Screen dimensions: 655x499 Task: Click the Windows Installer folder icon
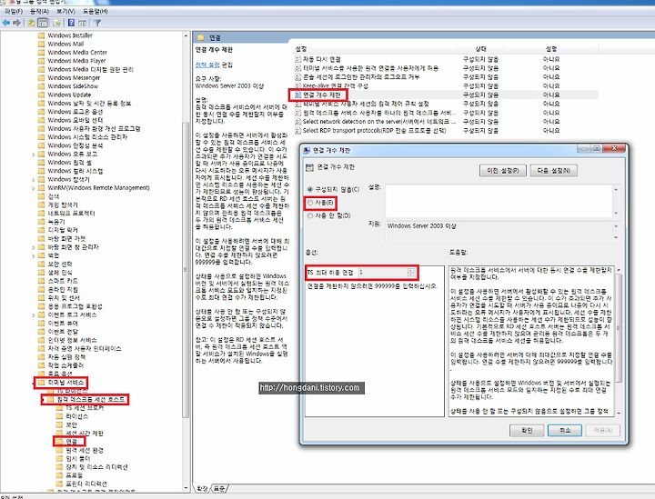click(x=41, y=35)
